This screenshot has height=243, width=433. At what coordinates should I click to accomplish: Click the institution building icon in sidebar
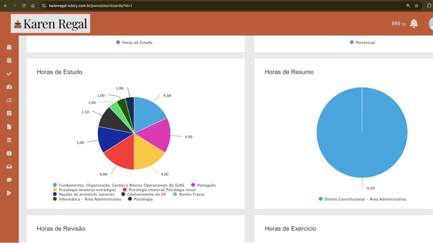pyautogui.click(x=9, y=140)
